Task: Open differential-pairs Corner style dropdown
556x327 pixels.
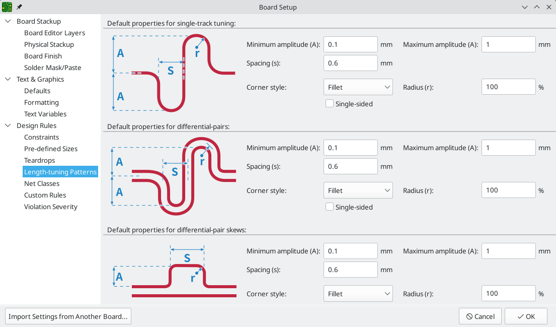Action: coord(358,190)
